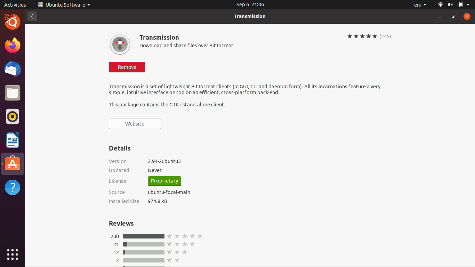Expand the keyboard language indicator
Viewport: 475px width, 267px height.
coord(420,5)
